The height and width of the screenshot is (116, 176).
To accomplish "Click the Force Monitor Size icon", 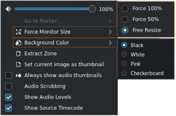I will coord(18,32).
